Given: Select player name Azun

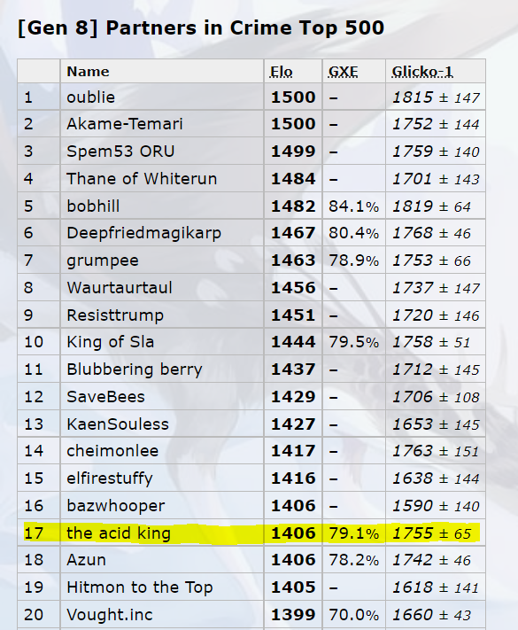Looking at the screenshot, I should point(87,560).
